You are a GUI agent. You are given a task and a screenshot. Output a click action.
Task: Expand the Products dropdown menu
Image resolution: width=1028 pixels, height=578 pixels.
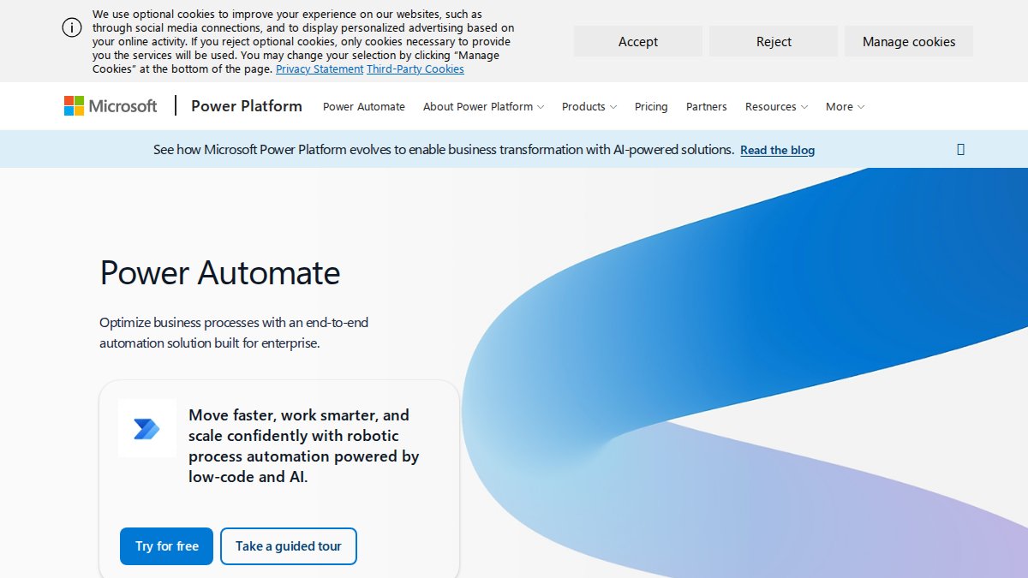tap(589, 107)
